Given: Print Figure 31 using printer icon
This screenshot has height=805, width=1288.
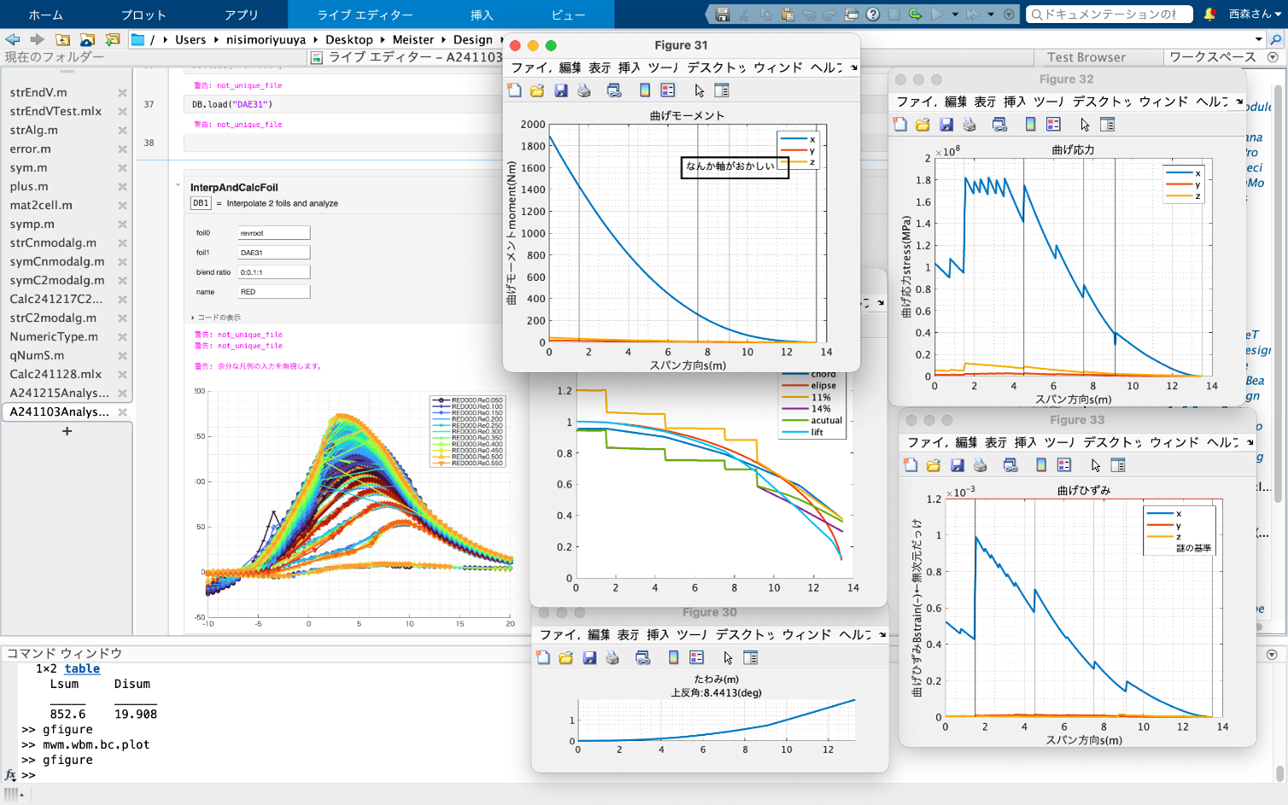Looking at the screenshot, I should click(584, 90).
